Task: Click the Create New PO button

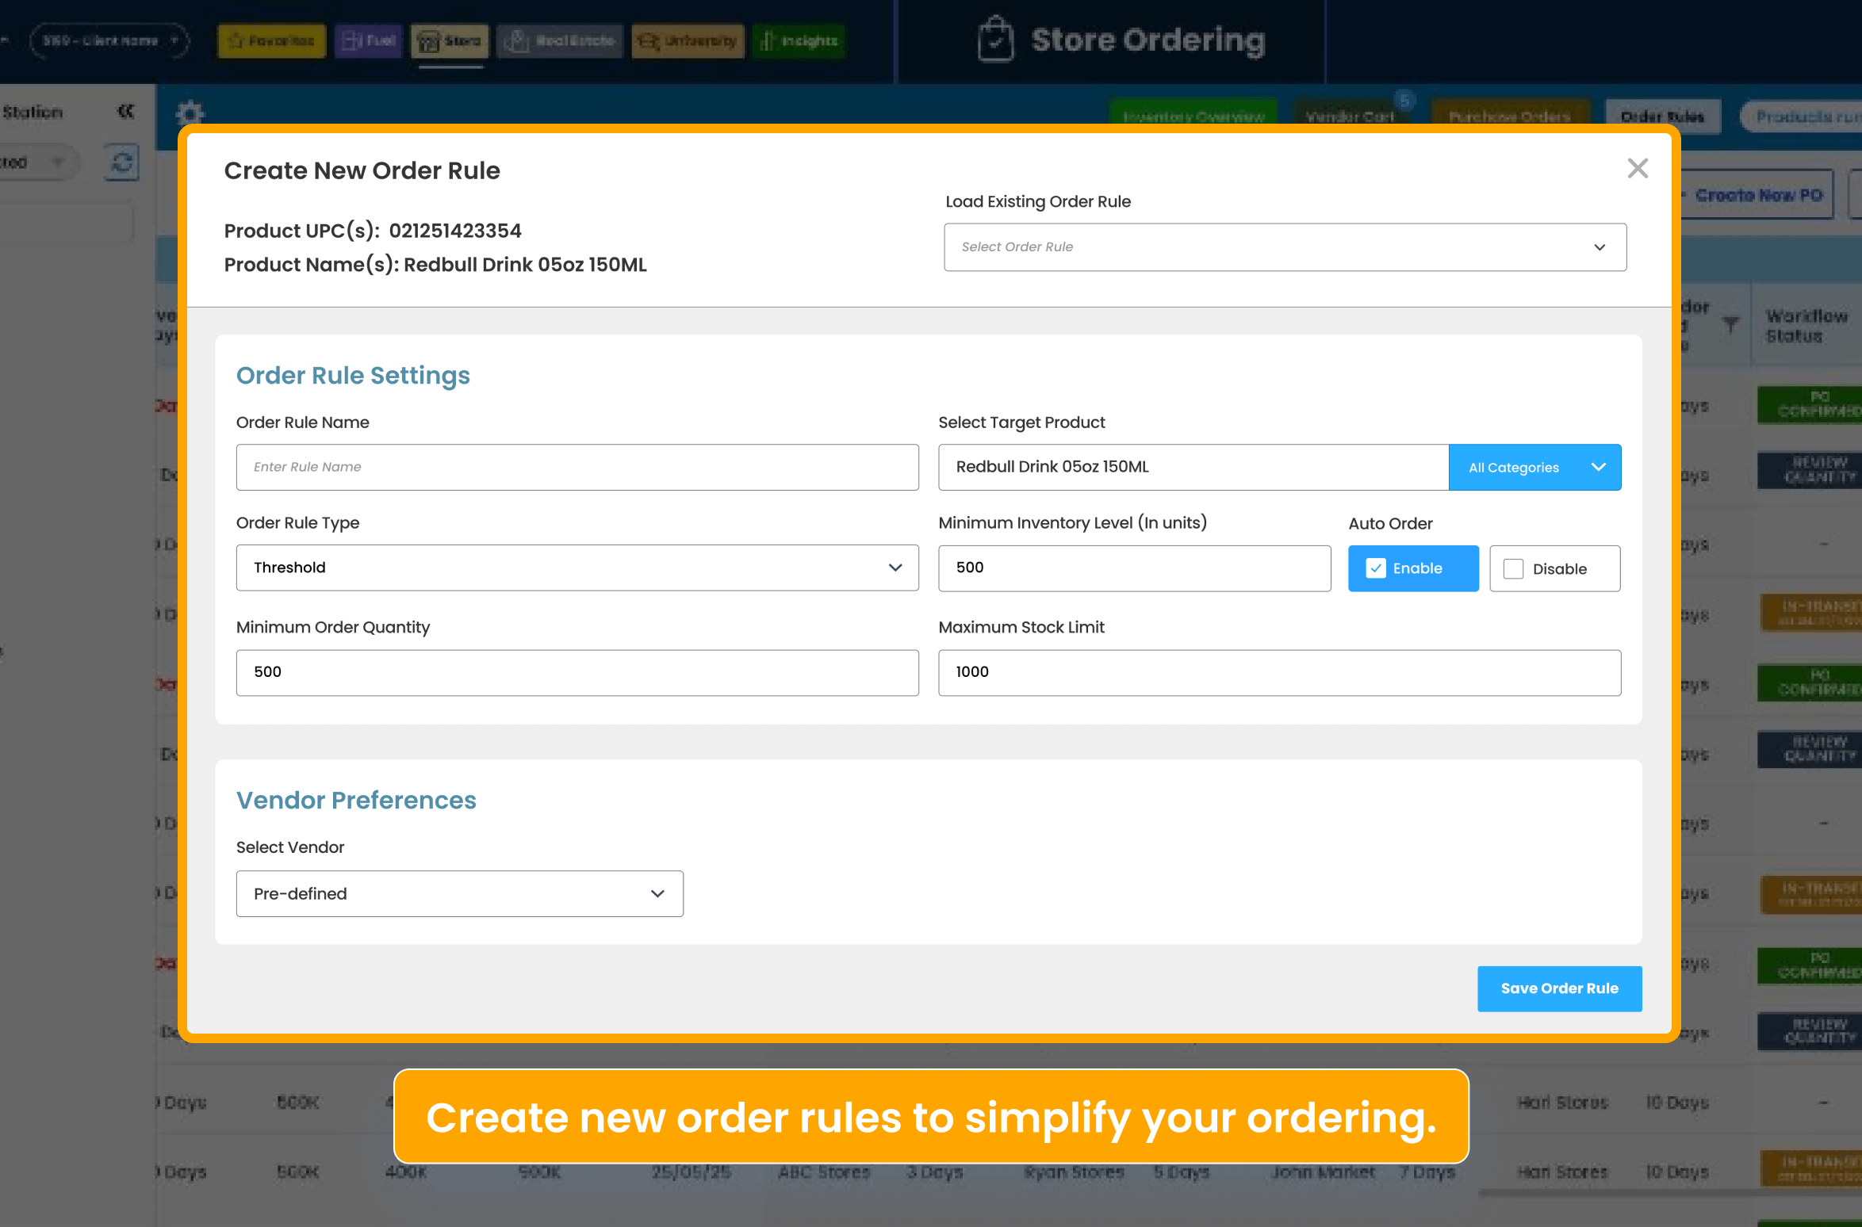Action: coord(1757,195)
